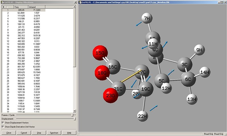Screen dimensions: 227x136
Task: Click hydrogen atom 13H
Action: 192,99
